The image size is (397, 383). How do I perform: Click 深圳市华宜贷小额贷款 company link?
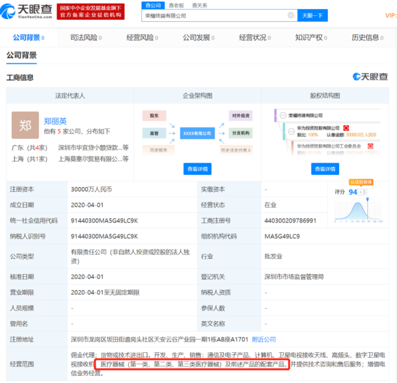coord(93,148)
